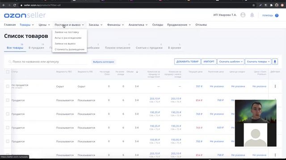Open the notifications bell
286x160 pixels.
[x=252, y=15]
